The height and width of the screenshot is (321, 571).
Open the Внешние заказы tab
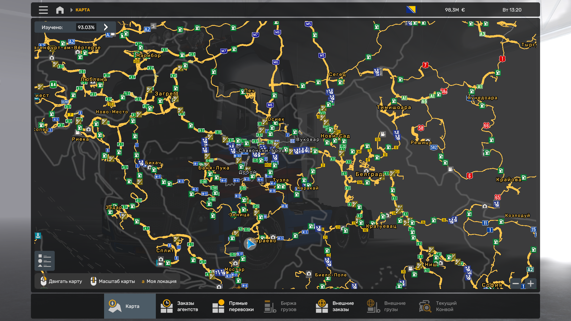(337, 306)
